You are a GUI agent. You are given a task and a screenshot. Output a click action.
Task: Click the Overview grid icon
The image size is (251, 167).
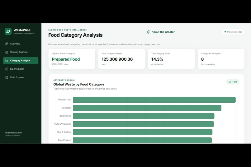pyautogui.click(x=7, y=44)
